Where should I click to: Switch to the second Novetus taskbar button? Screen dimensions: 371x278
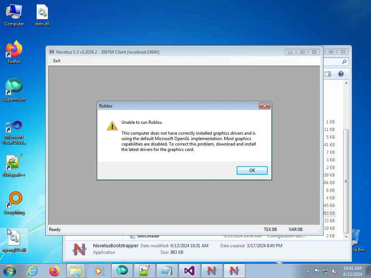pyautogui.click(x=234, y=271)
